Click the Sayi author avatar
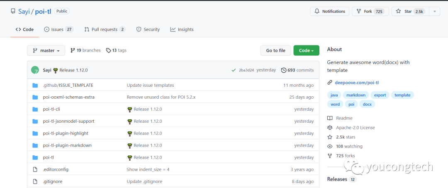This screenshot has height=188, width=448. [35, 70]
